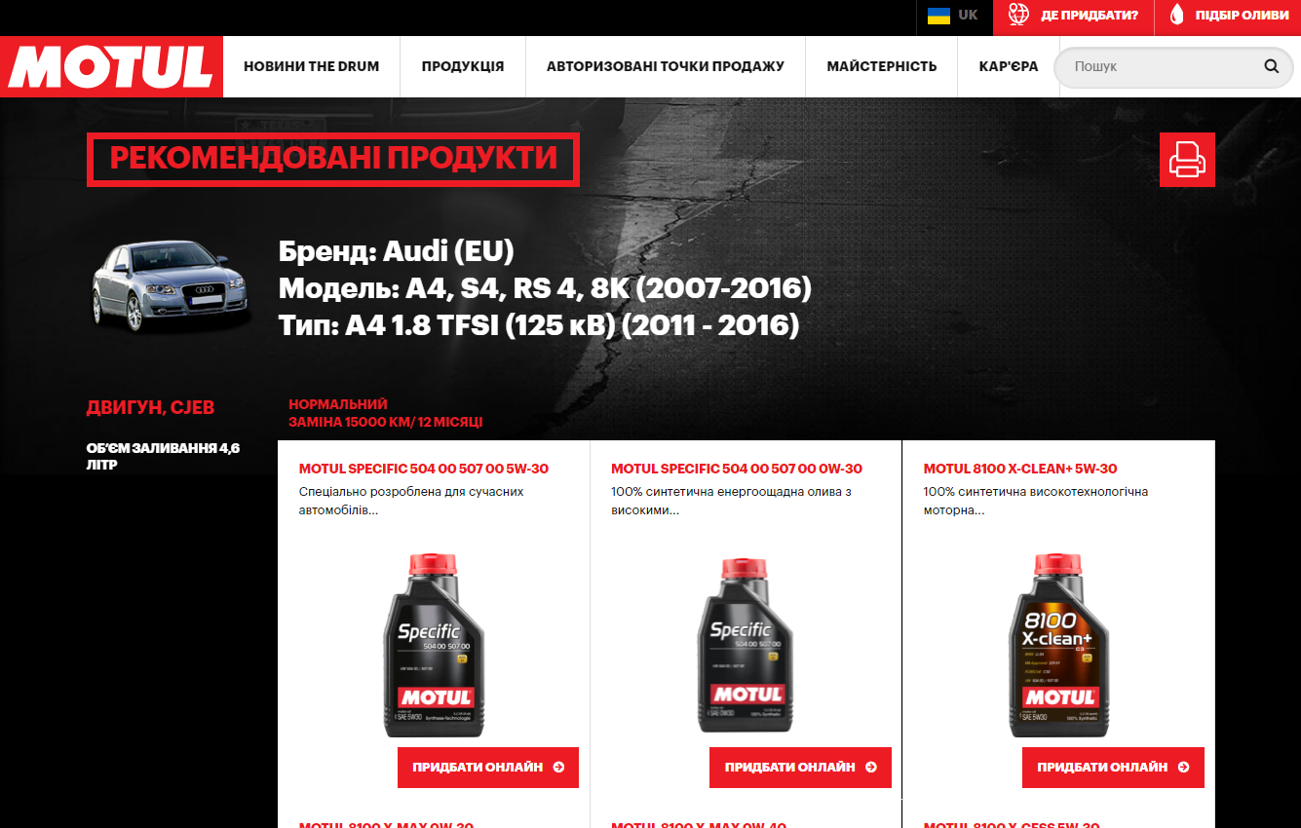Click the 8100 X-clean+ oil bottle image
Viewport: 1301px width, 828px height.
[1058, 645]
